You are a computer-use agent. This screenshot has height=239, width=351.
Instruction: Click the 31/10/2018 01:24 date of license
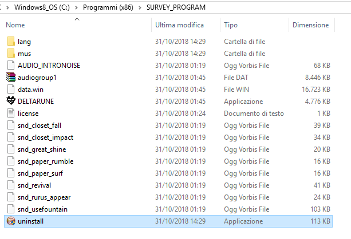point(180,114)
